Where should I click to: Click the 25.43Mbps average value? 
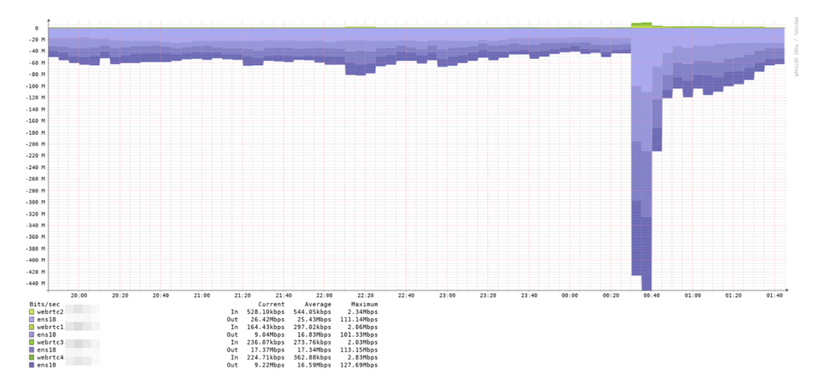(x=314, y=319)
